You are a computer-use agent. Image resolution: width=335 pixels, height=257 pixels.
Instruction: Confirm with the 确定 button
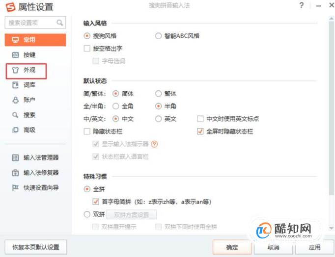[x=232, y=247]
